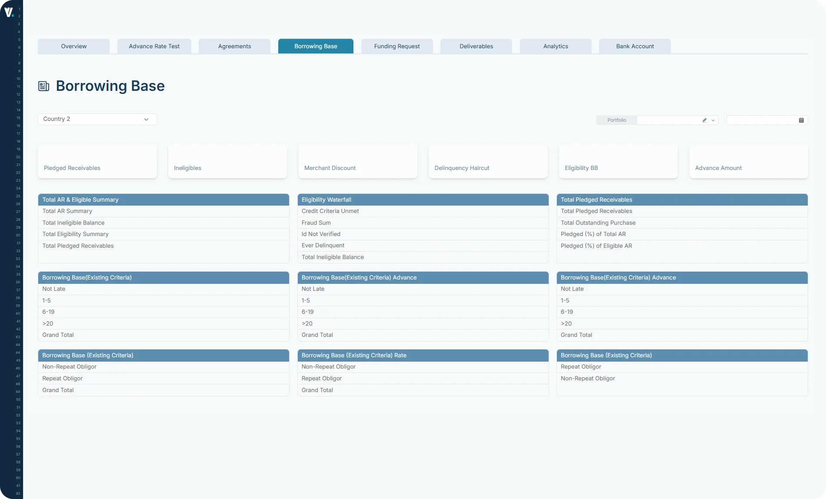The height and width of the screenshot is (499, 826).
Task: Open the Ineligibles card
Action: tap(227, 162)
